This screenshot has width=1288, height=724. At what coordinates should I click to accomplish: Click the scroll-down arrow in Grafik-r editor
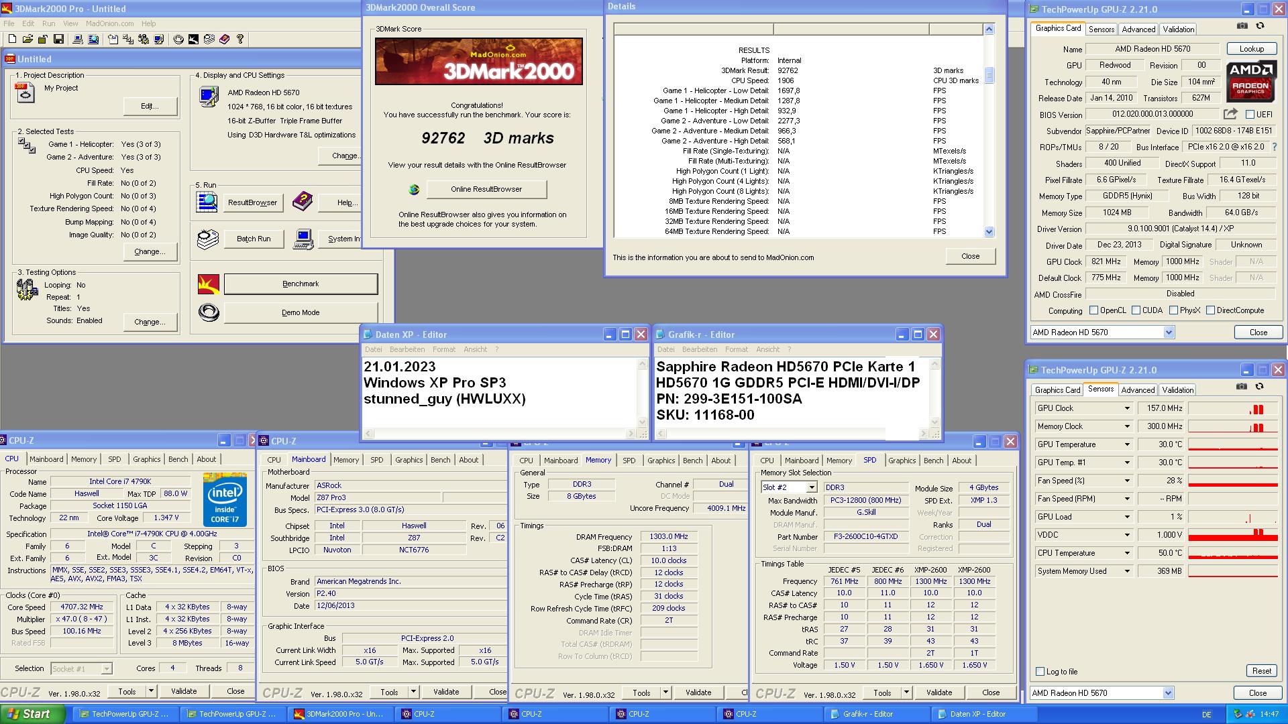coord(936,422)
